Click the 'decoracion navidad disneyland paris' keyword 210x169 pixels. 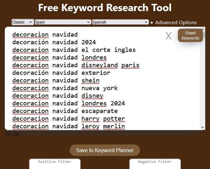tap(76, 65)
